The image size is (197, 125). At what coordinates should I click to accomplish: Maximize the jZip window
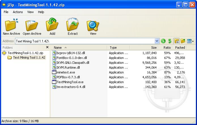pos(186,5)
